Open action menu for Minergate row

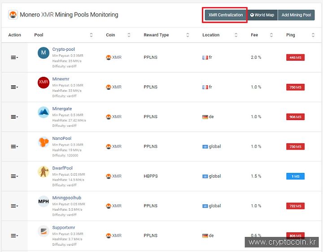click(x=14, y=117)
